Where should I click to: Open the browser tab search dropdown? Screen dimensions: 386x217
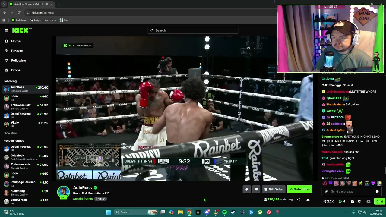coord(4,4)
